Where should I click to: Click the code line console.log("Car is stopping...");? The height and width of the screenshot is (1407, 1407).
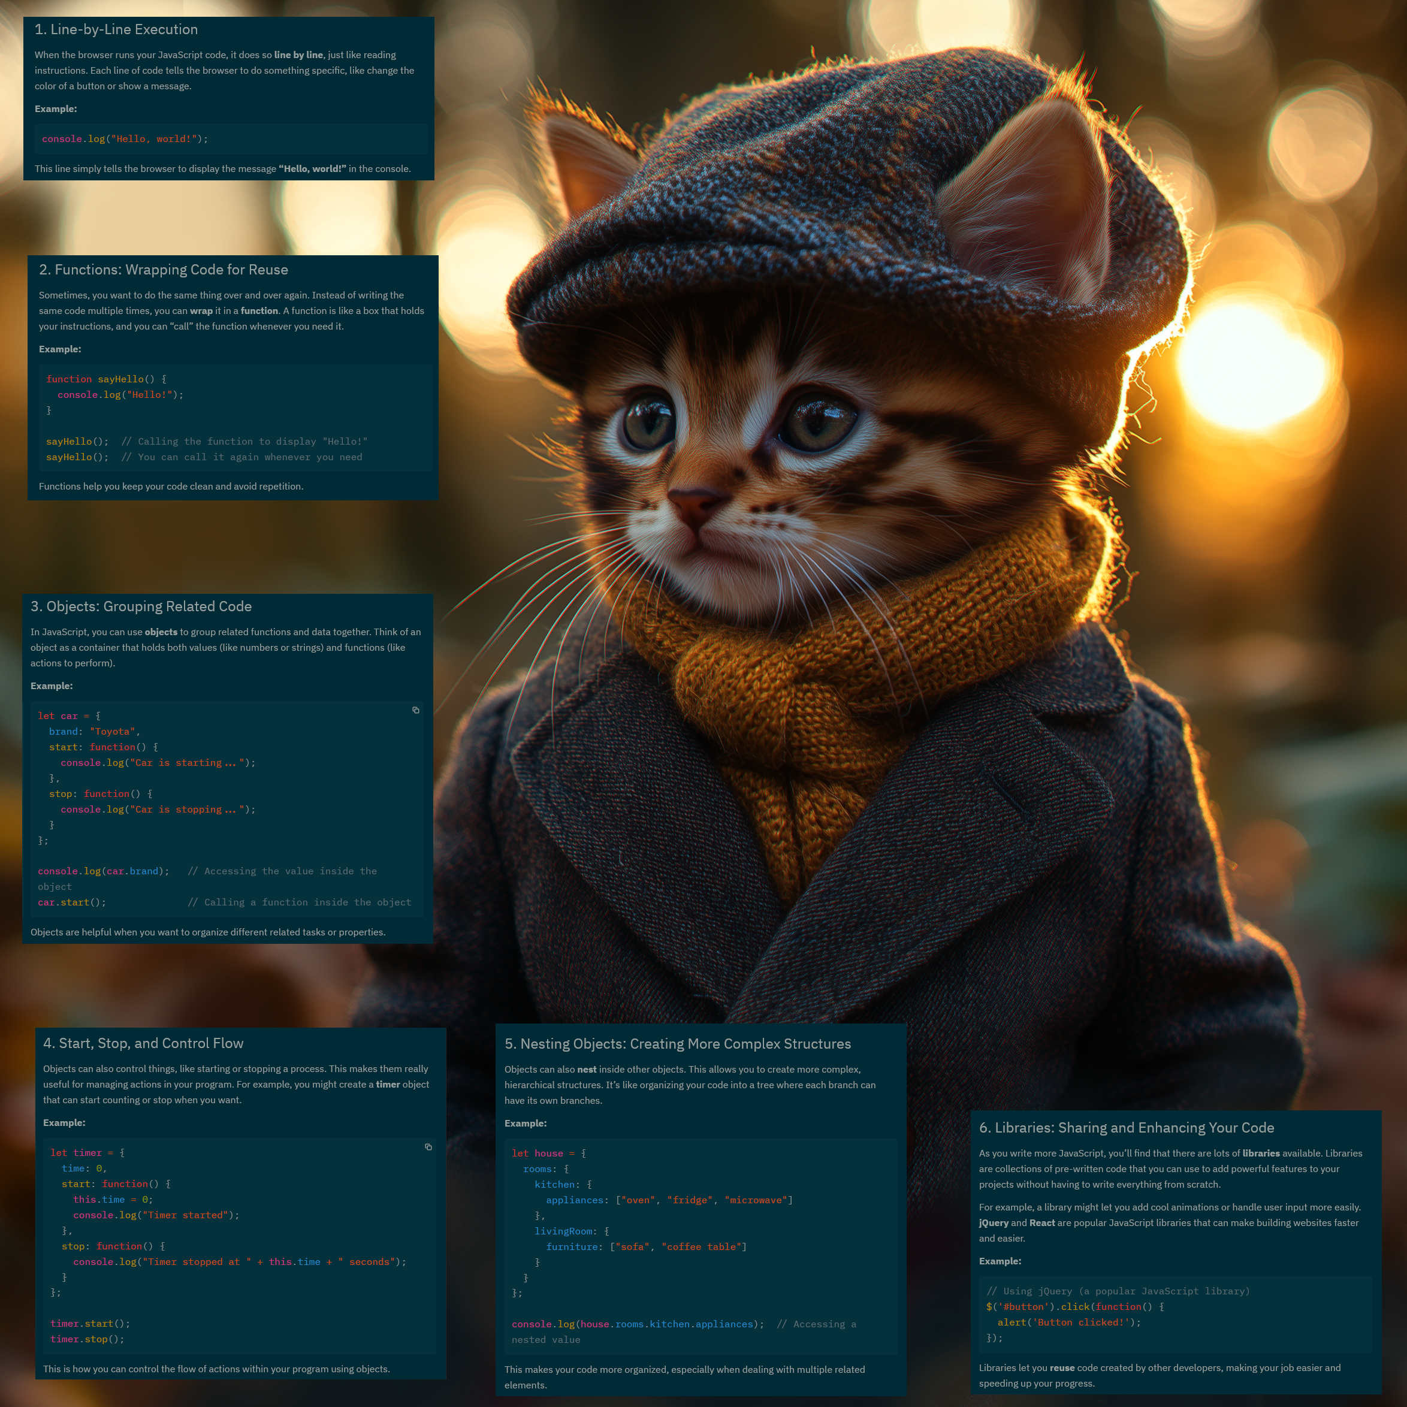[158, 809]
